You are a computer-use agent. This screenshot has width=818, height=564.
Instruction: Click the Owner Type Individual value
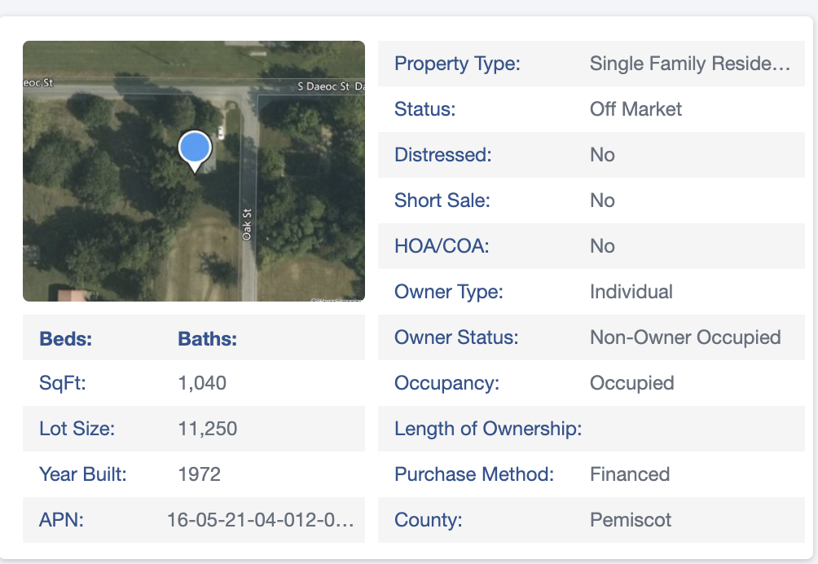(631, 292)
